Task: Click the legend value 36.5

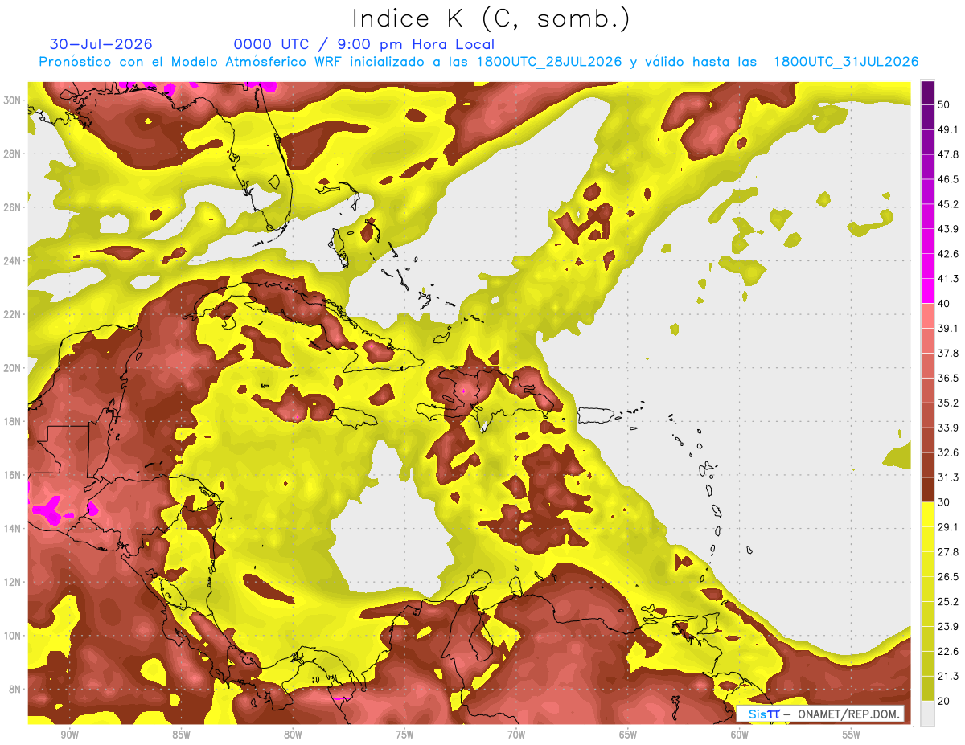Action: point(948,378)
